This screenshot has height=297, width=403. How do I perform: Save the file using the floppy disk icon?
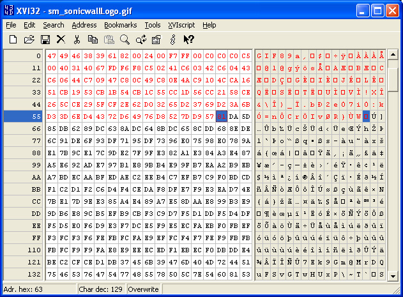(45, 40)
